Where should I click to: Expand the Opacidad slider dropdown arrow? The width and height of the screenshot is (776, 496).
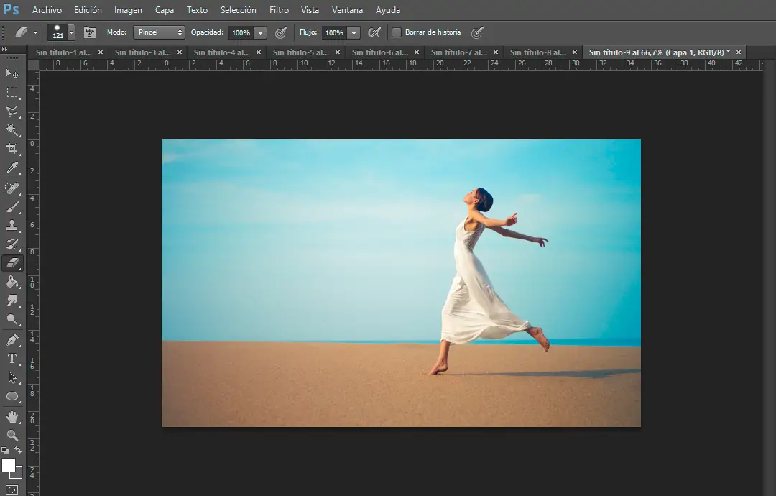click(x=260, y=33)
